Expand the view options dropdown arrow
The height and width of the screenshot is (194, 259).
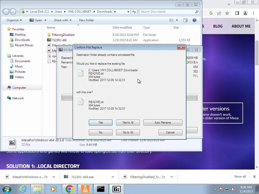[177, 20]
